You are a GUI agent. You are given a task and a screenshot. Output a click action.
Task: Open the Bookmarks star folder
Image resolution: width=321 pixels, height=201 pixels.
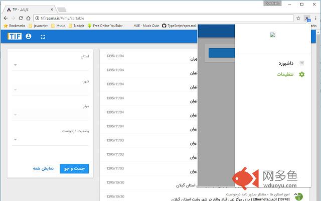[15, 26]
